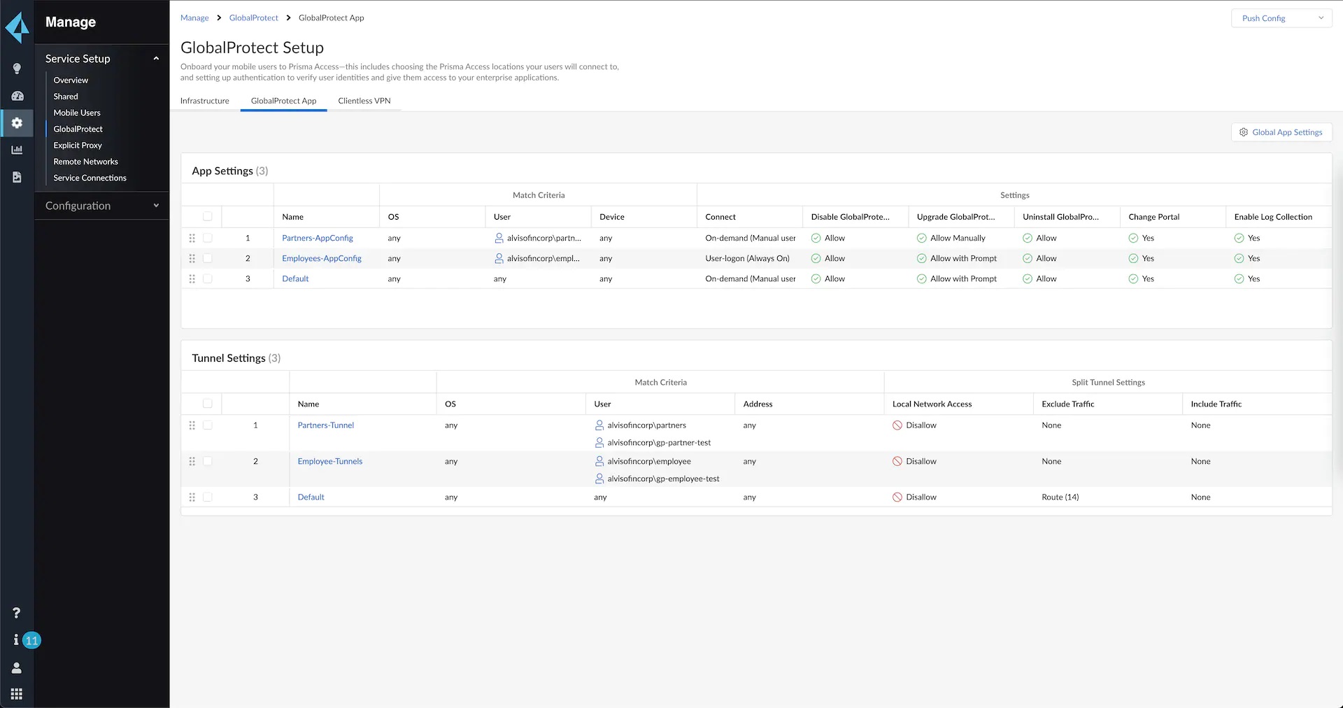Check the Default tunnel row checkbox

(x=207, y=497)
